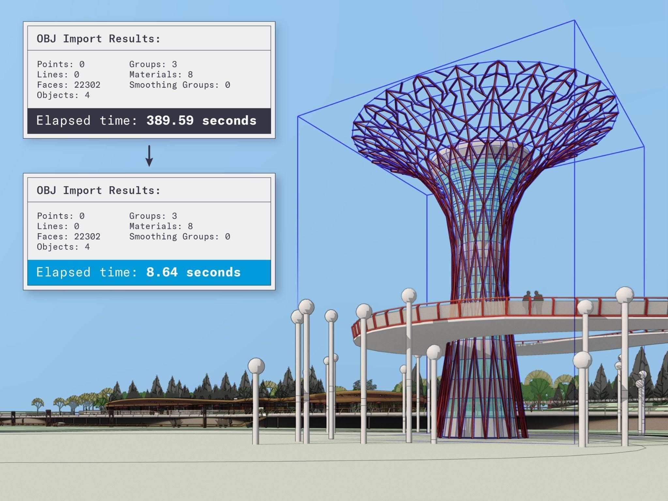The width and height of the screenshot is (668, 501).
Task: Select 'Faces: 22302' in the upper results box
Action: click(x=68, y=85)
